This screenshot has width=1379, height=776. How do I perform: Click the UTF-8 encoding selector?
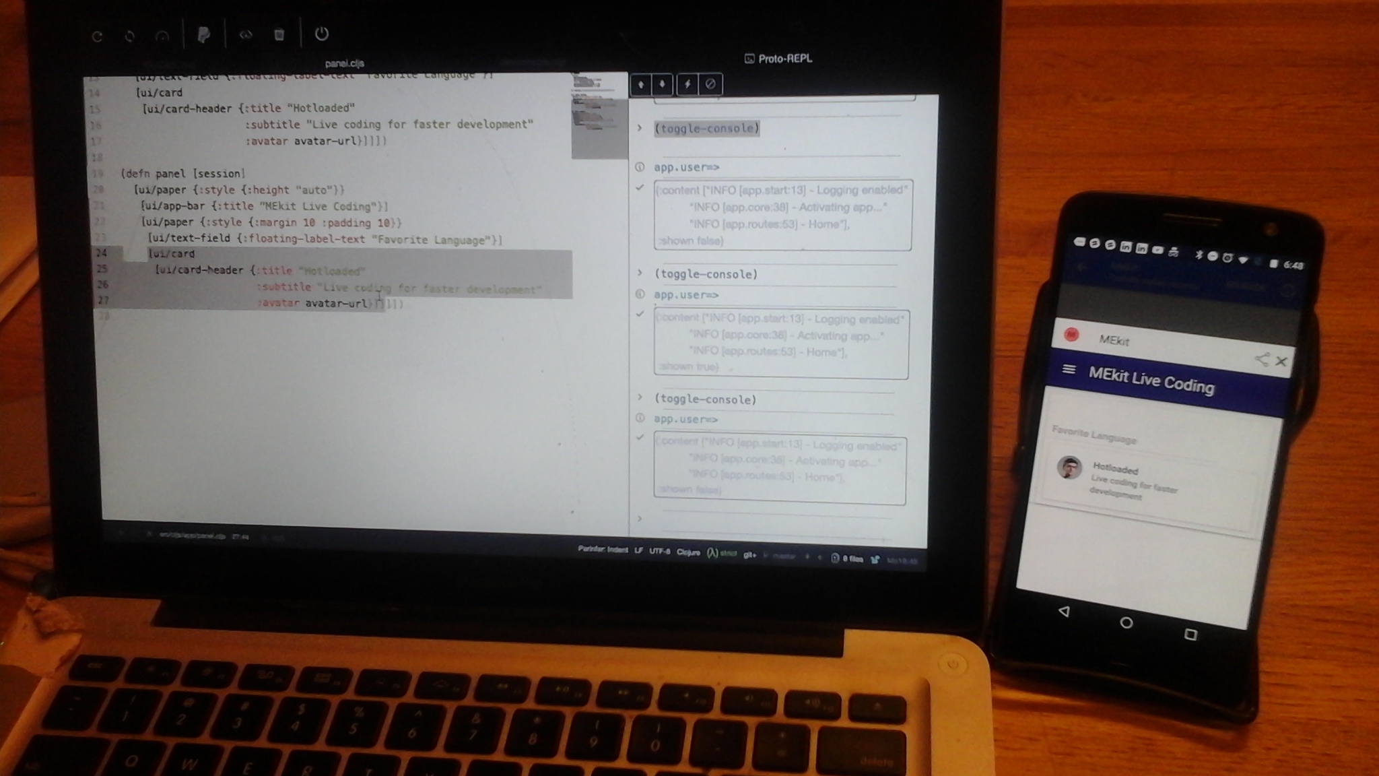pos(659,551)
